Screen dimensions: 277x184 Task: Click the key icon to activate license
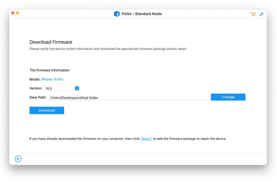click(261, 14)
